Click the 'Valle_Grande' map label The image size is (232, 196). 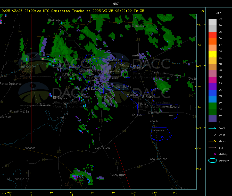(x=77, y=95)
